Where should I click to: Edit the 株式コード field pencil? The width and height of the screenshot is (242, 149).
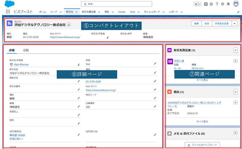[155, 98]
